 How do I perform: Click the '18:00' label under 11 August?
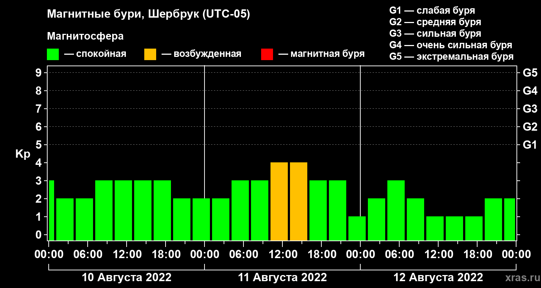click(321, 255)
